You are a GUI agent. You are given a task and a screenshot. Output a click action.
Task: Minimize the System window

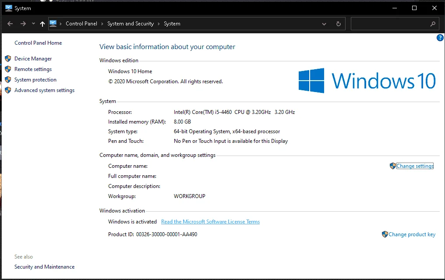(395, 8)
